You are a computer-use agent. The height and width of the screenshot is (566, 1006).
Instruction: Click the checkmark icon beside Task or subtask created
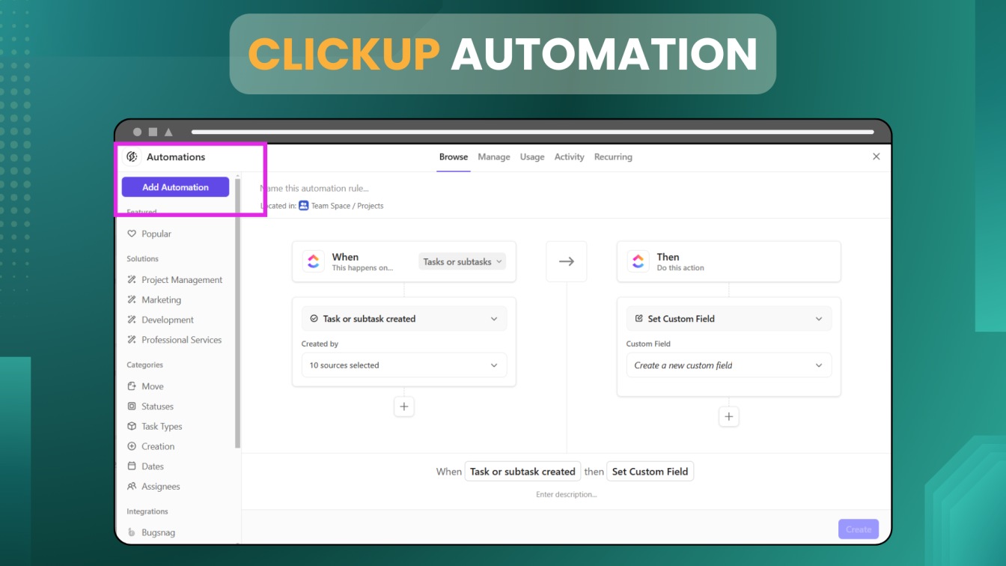[x=314, y=319]
